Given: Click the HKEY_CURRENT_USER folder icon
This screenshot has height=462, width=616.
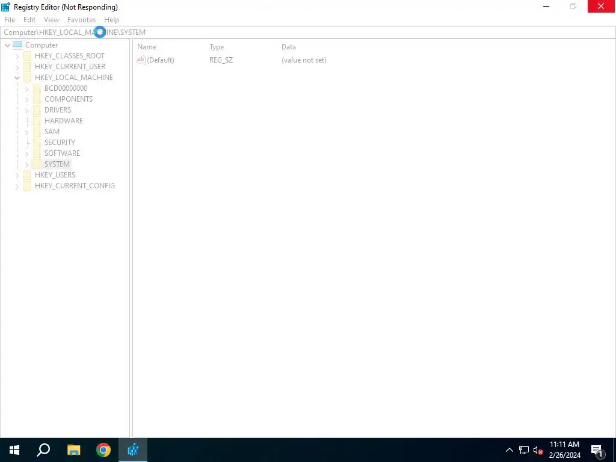Looking at the screenshot, I should pos(27,66).
